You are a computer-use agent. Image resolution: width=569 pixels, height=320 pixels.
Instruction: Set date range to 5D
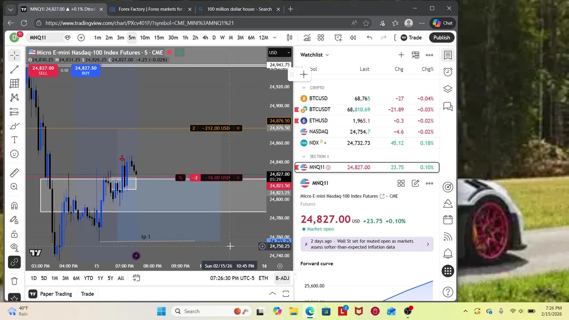coord(44,278)
